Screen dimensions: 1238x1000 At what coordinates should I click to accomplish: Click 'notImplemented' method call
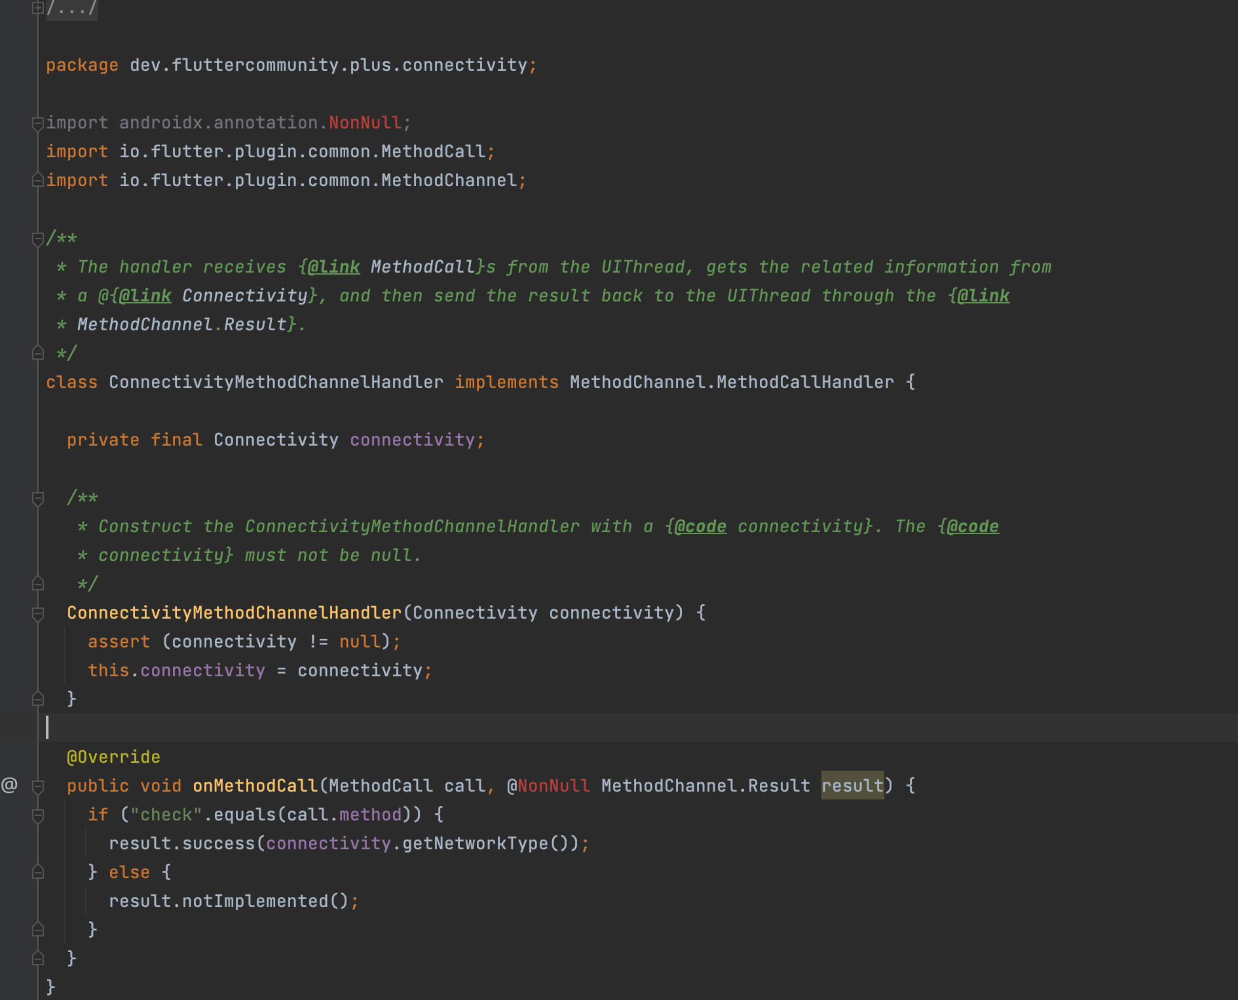(255, 901)
